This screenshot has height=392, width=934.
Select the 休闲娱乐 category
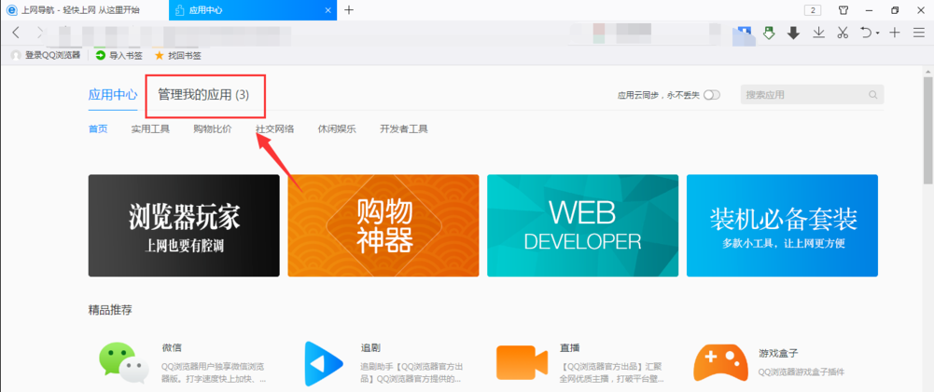337,128
